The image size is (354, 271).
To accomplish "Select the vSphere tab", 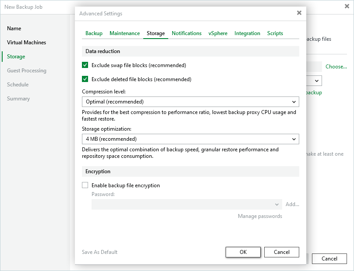I will pyautogui.click(x=218, y=33).
